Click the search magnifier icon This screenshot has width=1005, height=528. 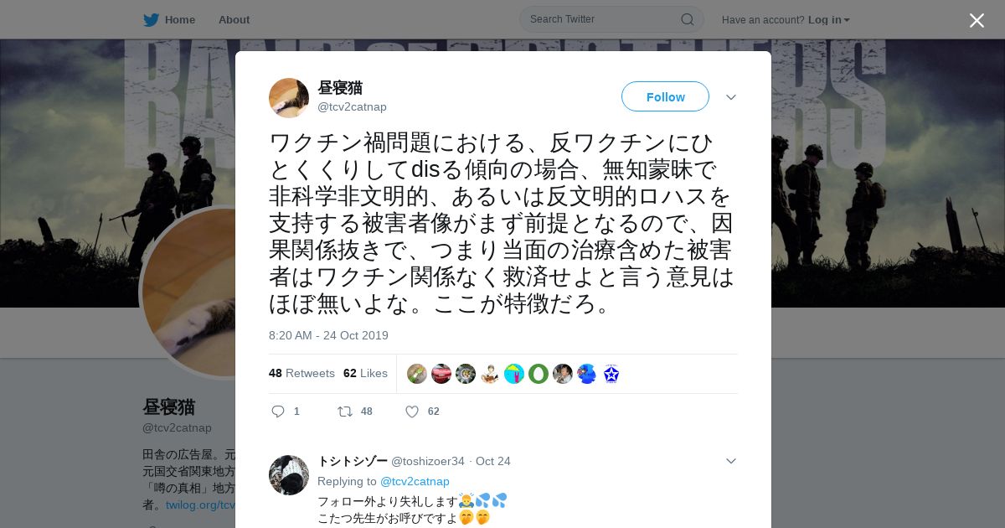pos(687,19)
